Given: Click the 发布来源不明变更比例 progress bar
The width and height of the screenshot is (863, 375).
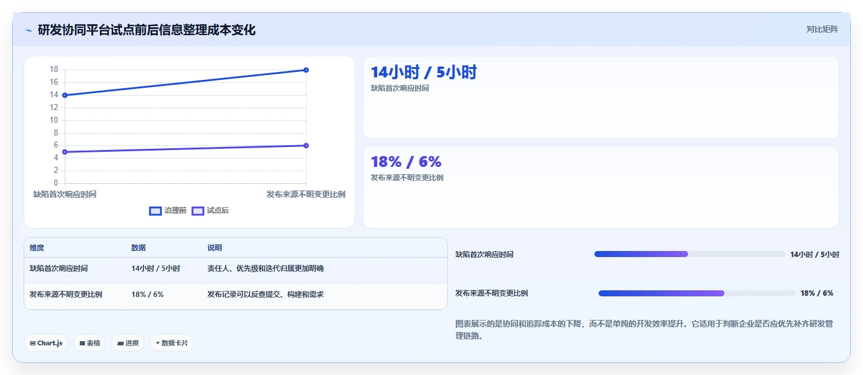Looking at the screenshot, I should (x=697, y=293).
